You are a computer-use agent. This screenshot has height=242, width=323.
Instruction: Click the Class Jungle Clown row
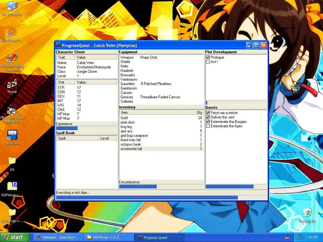click(x=86, y=72)
